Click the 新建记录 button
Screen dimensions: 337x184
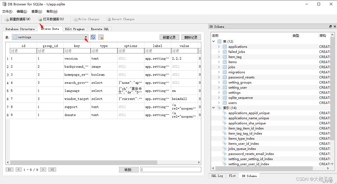pyautogui.click(x=169, y=37)
